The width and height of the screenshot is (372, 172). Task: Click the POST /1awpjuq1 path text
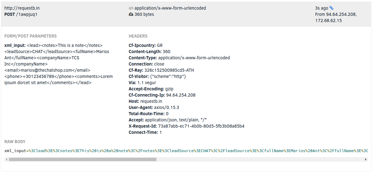(21, 14)
